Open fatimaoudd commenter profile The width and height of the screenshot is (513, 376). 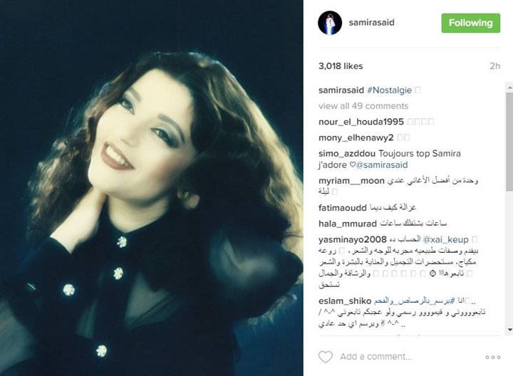pyautogui.click(x=342, y=208)
